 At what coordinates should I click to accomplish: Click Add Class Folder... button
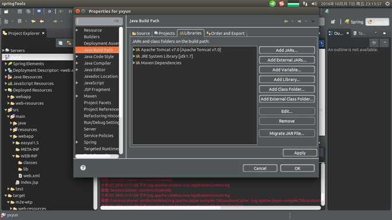point(287,89)
